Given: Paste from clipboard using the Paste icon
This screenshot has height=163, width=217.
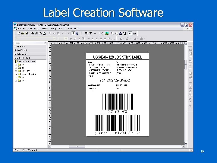Looking at the screenshot, I should point(58,33).
